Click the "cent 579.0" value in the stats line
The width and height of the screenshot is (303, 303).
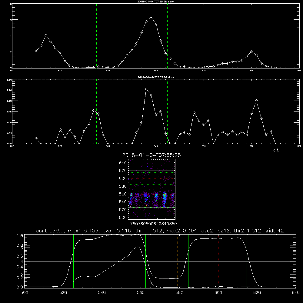coord(51,231)
